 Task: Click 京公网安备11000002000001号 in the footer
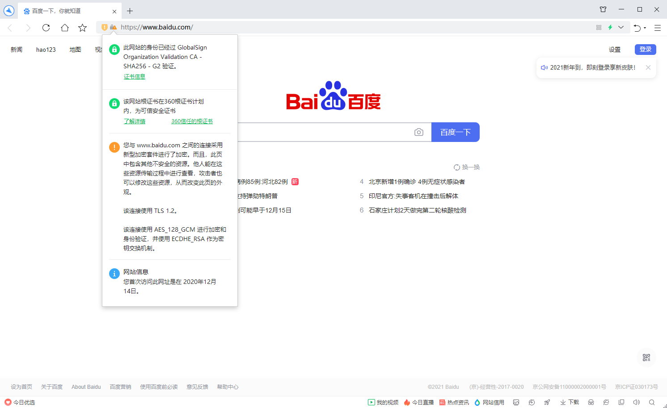click(570, 387)
